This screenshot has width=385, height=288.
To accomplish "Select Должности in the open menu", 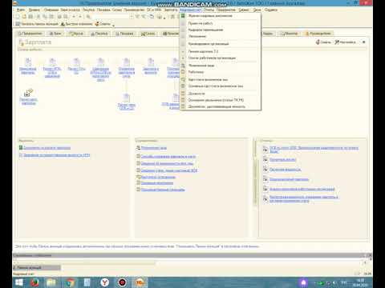I will point(197,94).
